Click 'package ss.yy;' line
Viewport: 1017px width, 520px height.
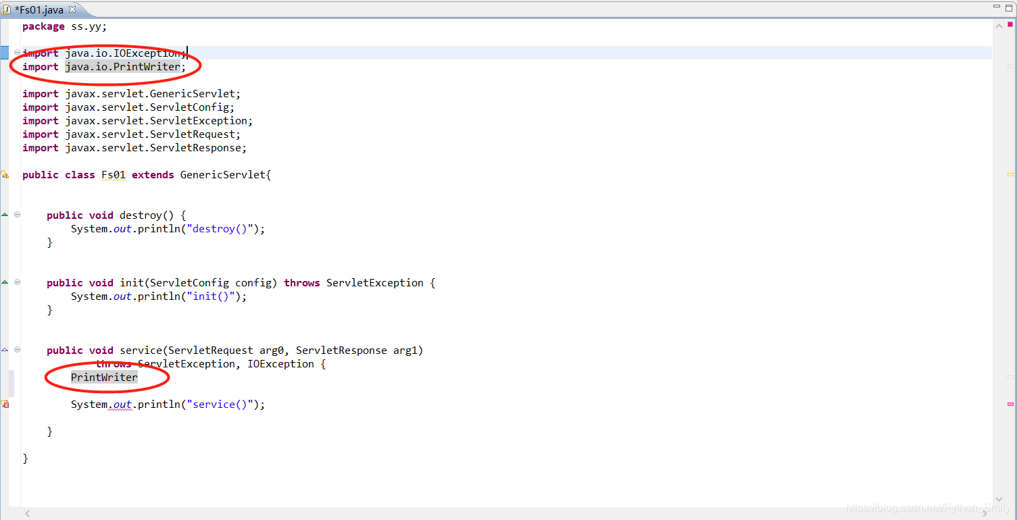(x=65, y=26)
